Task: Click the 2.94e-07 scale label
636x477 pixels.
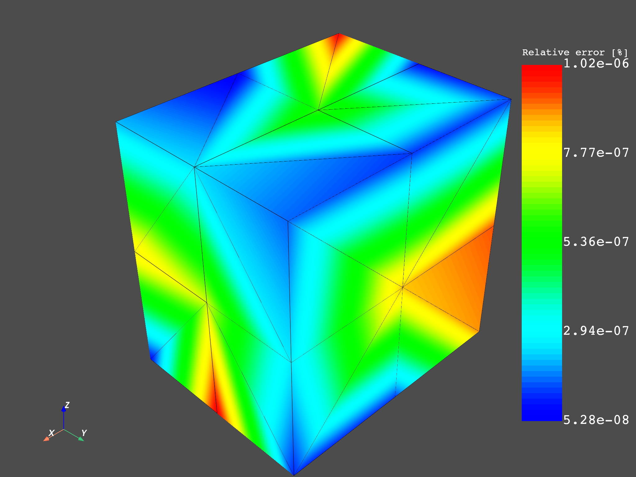Action: pyautogui.click(x=596, y=331)
